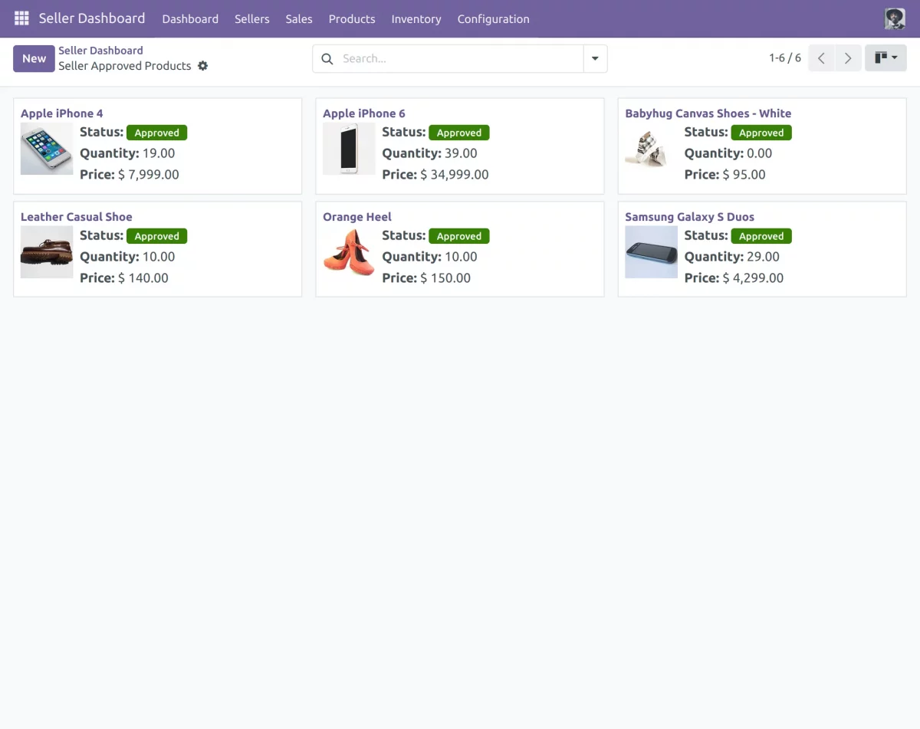The width and height of the screenshot is (920, 729).
Task: Click the search magnifier icon
Action: (x=327, y=58)
